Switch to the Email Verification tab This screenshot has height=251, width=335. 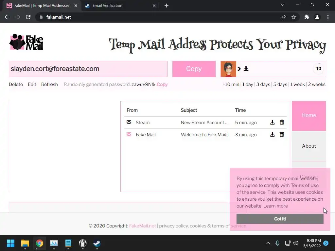[x=120, y=6]
